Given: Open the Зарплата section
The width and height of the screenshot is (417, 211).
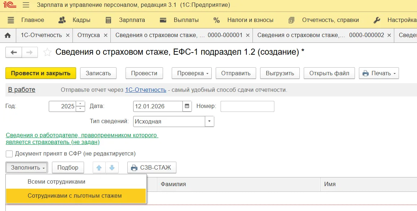Looking at the screenshot, I should (132, 20).
